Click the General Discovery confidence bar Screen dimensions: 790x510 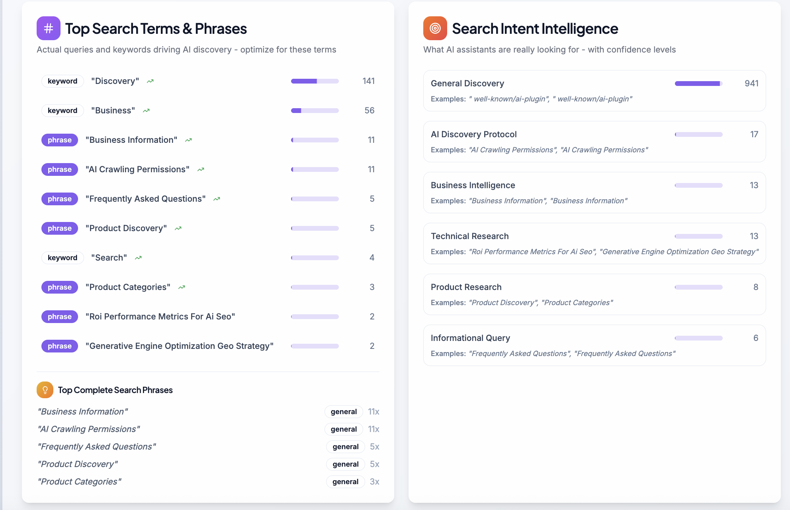[698, 84]
